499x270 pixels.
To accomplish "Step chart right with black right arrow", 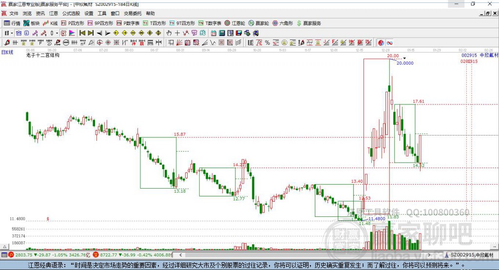I will point(108,33).
